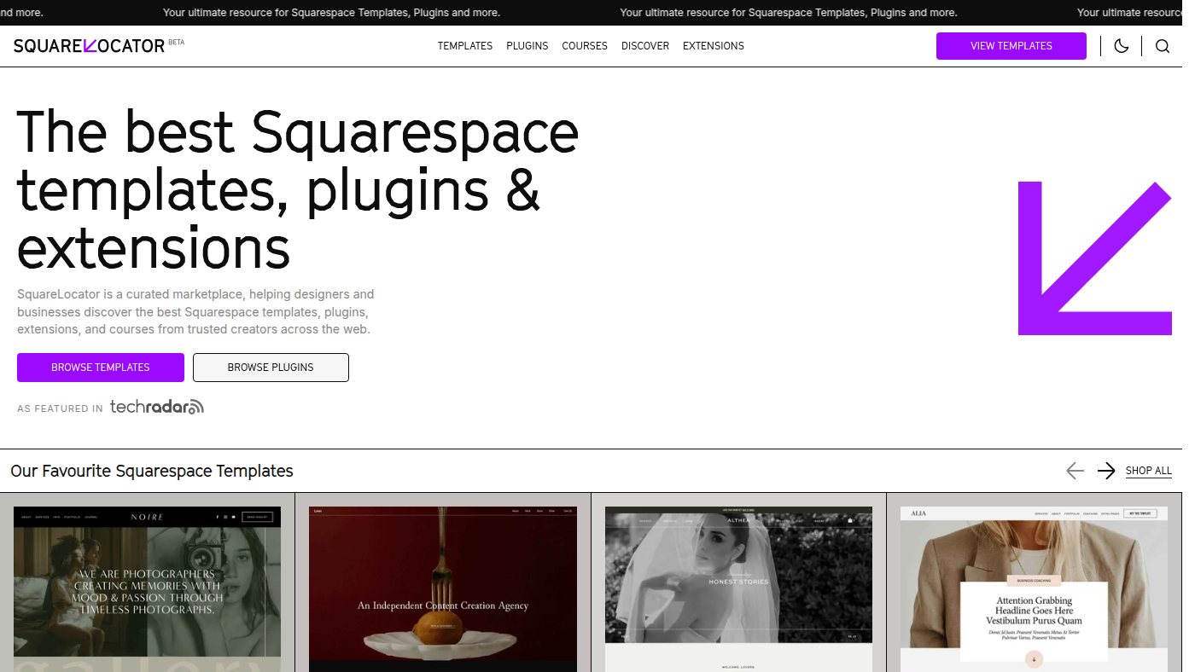Open the Courses menu item

[x=585, y=46]
